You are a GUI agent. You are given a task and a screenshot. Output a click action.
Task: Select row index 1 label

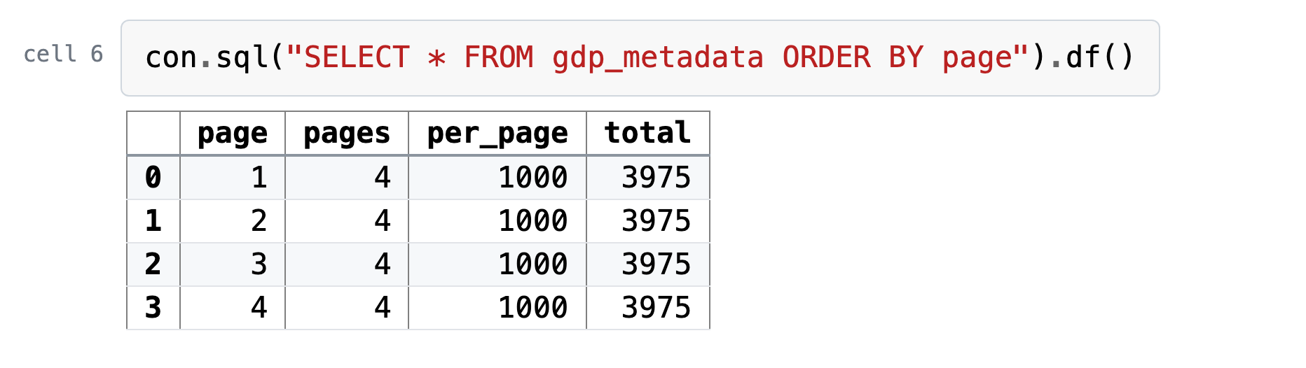click(x=153, y=221)
